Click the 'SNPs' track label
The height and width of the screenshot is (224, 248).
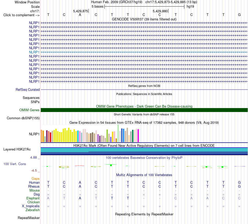[x=35, y=102]
